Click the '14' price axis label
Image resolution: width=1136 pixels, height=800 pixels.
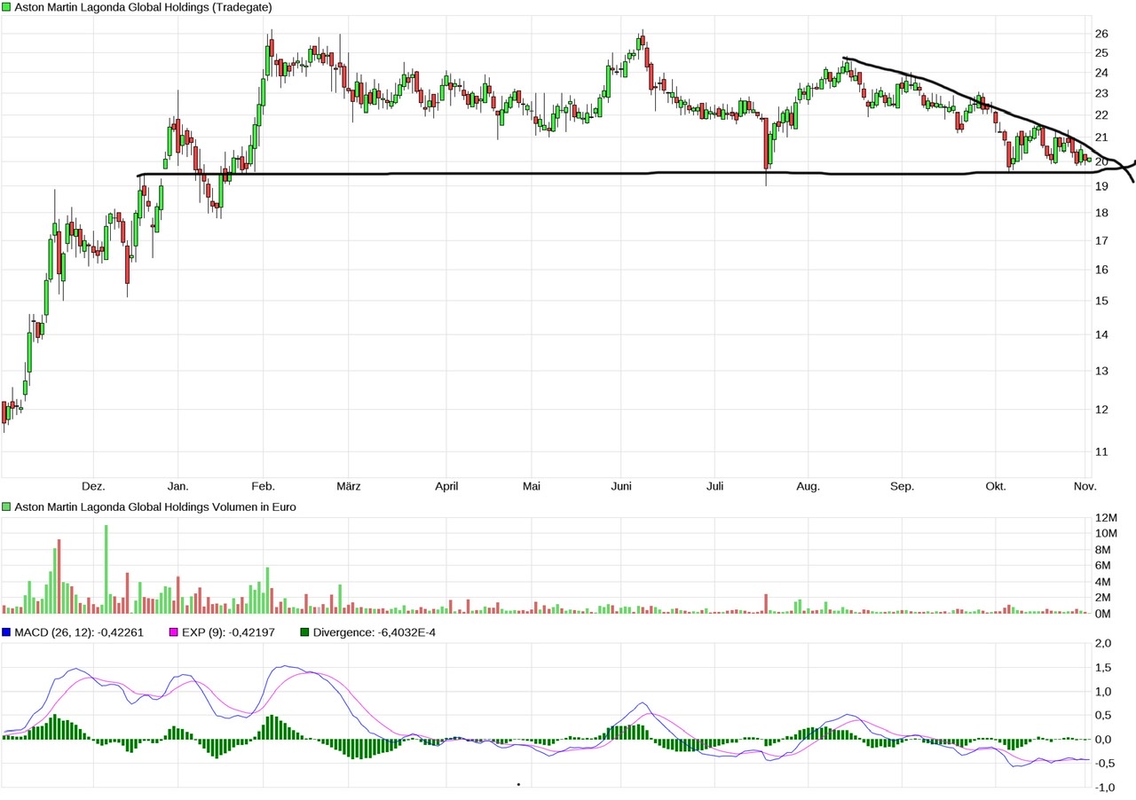(x=1101, y=334)
